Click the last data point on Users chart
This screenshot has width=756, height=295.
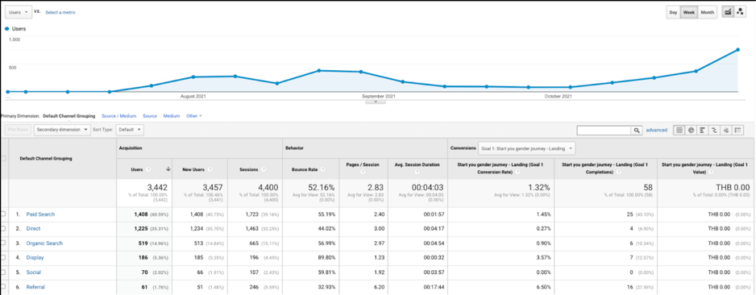point(737,50)
